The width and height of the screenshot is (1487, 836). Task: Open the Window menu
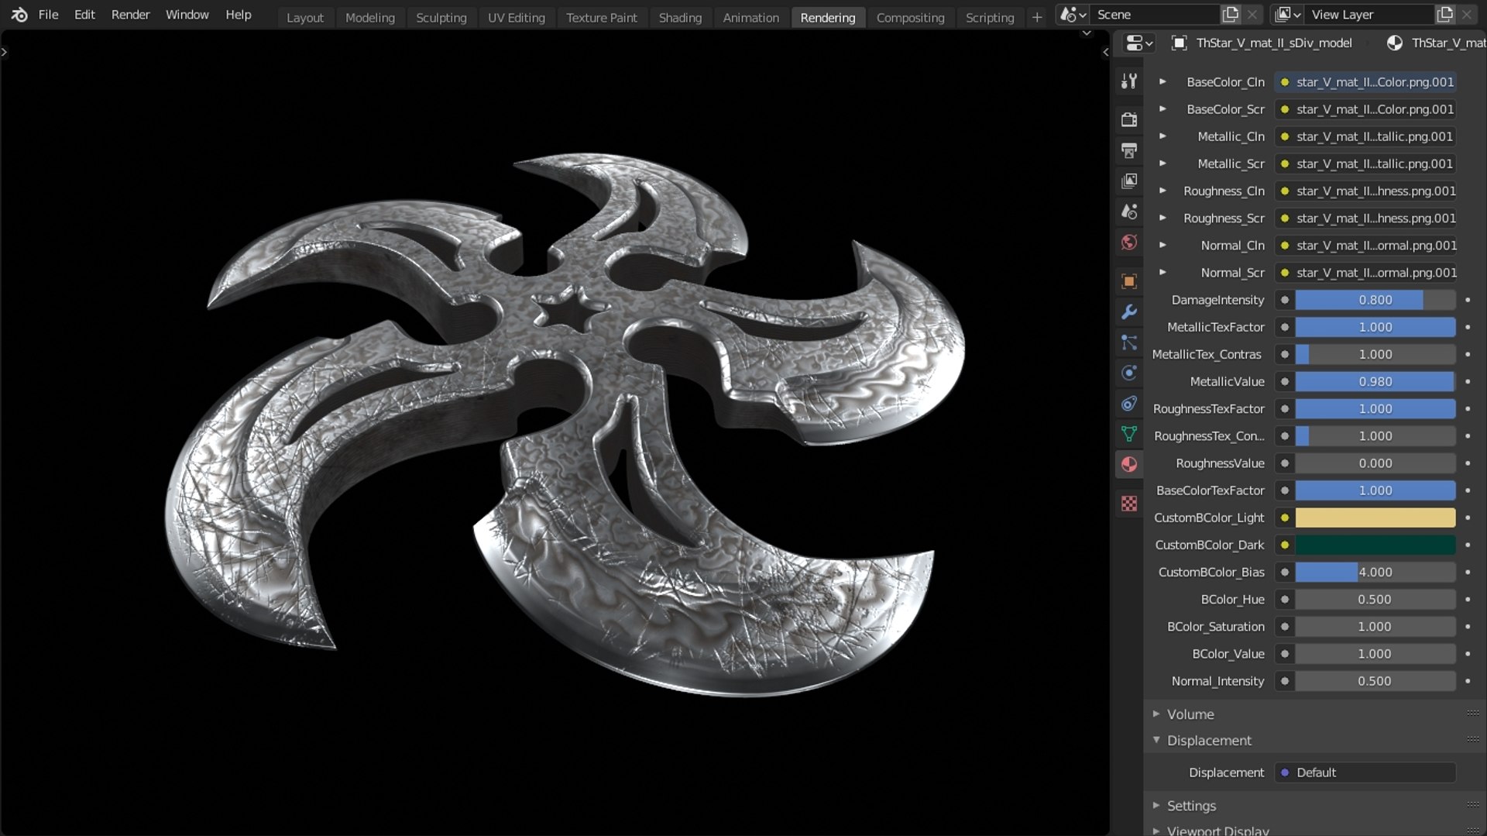[x=187, y=15]
